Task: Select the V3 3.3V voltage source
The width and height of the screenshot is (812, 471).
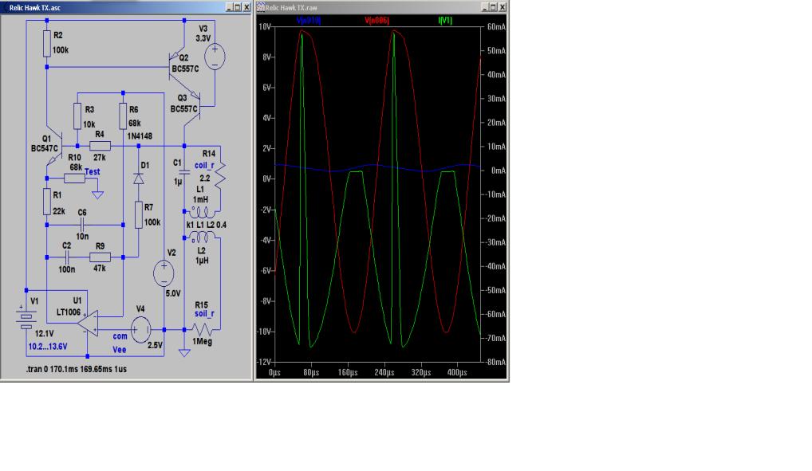Action: (x=215, y=57)
